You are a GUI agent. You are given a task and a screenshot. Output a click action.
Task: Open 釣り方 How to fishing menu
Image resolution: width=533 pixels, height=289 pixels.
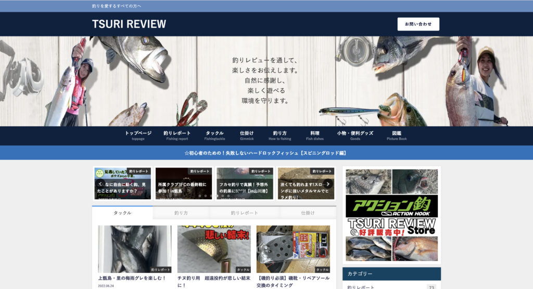280,135
